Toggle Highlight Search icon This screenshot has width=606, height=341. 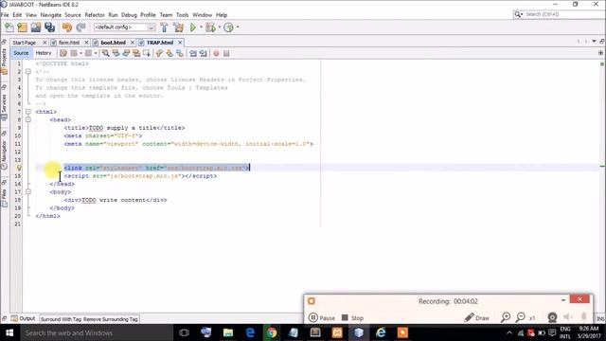point(136,53)
